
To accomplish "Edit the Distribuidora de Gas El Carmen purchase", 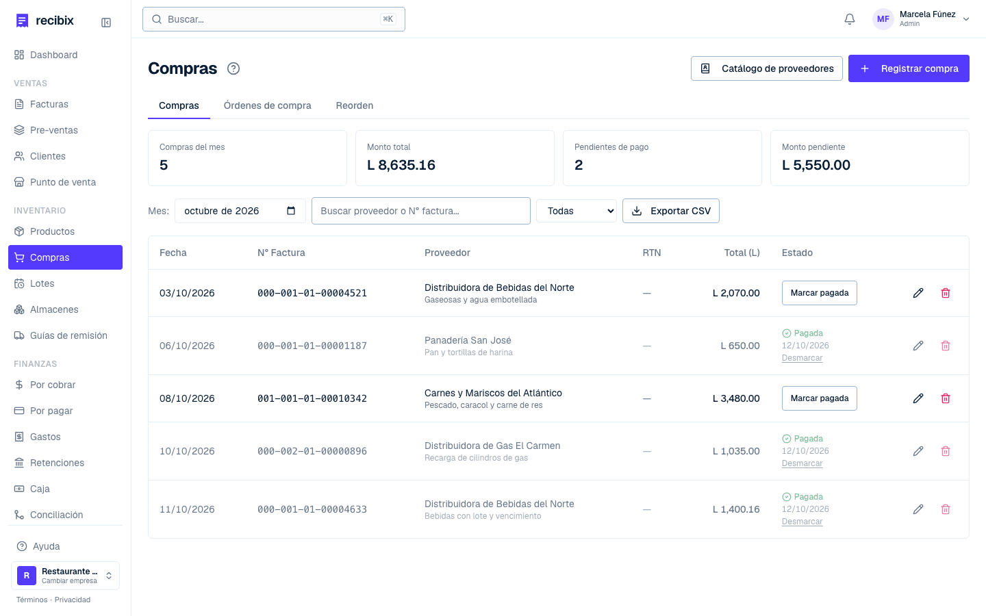I will [x=918, y=451].
